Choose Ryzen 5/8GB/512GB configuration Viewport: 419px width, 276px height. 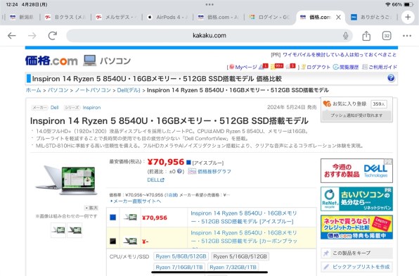point(181,256)
